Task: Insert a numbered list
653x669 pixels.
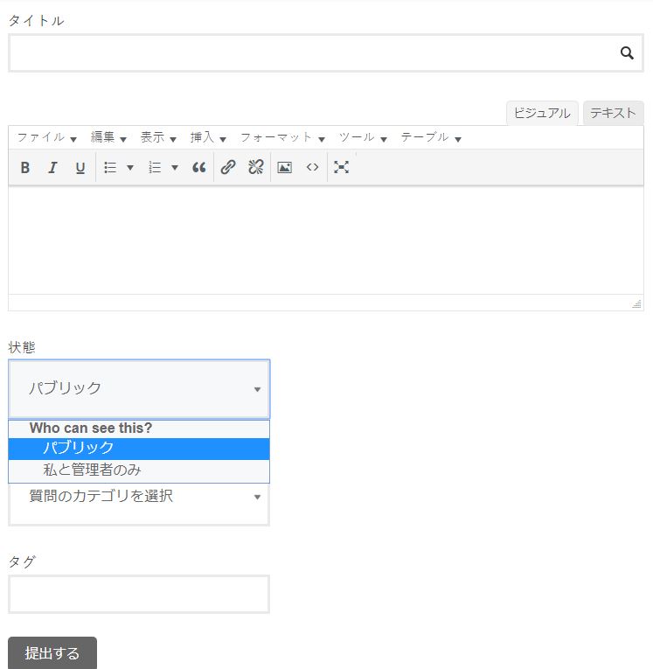Action: point(155,168)
